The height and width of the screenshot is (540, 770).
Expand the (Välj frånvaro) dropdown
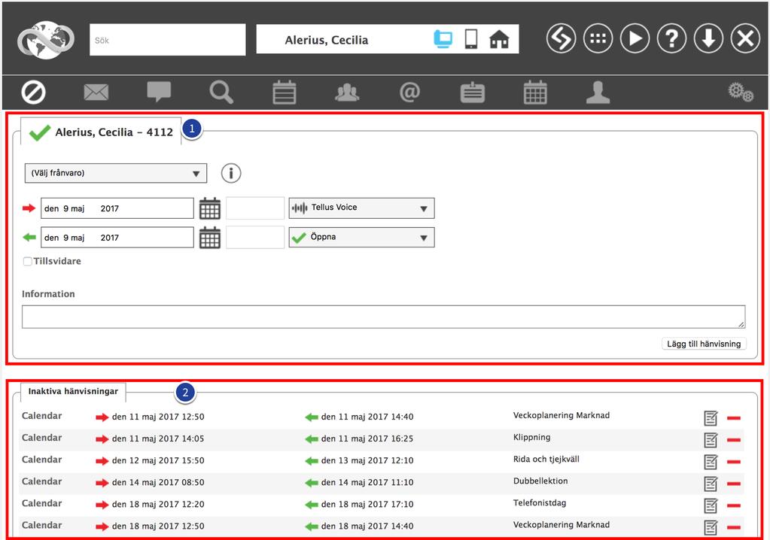click(x=116, y=173)
